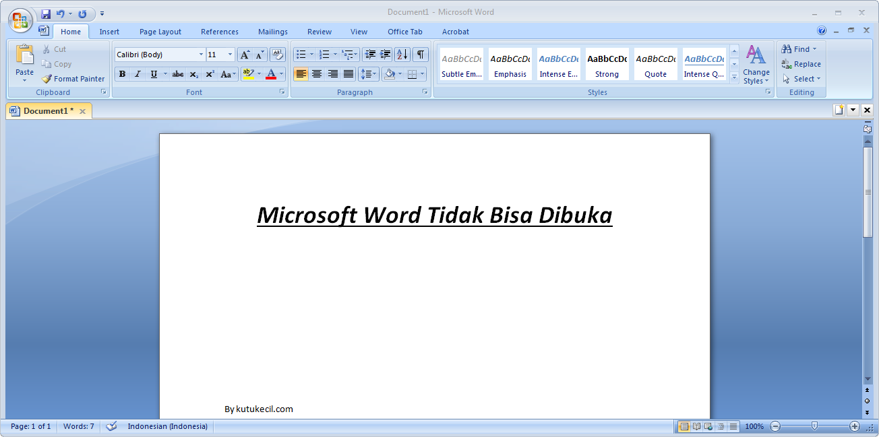Apply red font color

click(x=271, y=74)
